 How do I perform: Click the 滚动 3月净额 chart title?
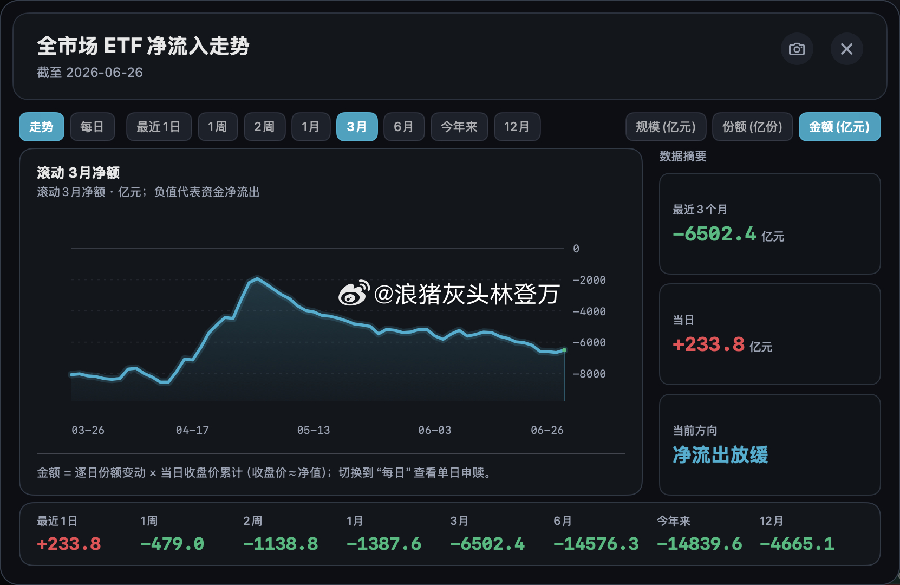click(x=79, y=173)
